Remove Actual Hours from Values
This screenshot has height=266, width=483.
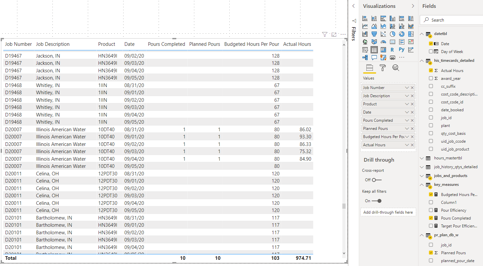[x=412, y=145]
